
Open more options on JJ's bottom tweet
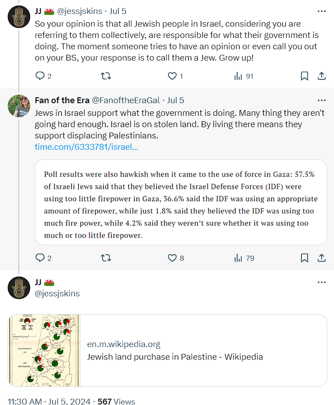[x=321, y=282]
